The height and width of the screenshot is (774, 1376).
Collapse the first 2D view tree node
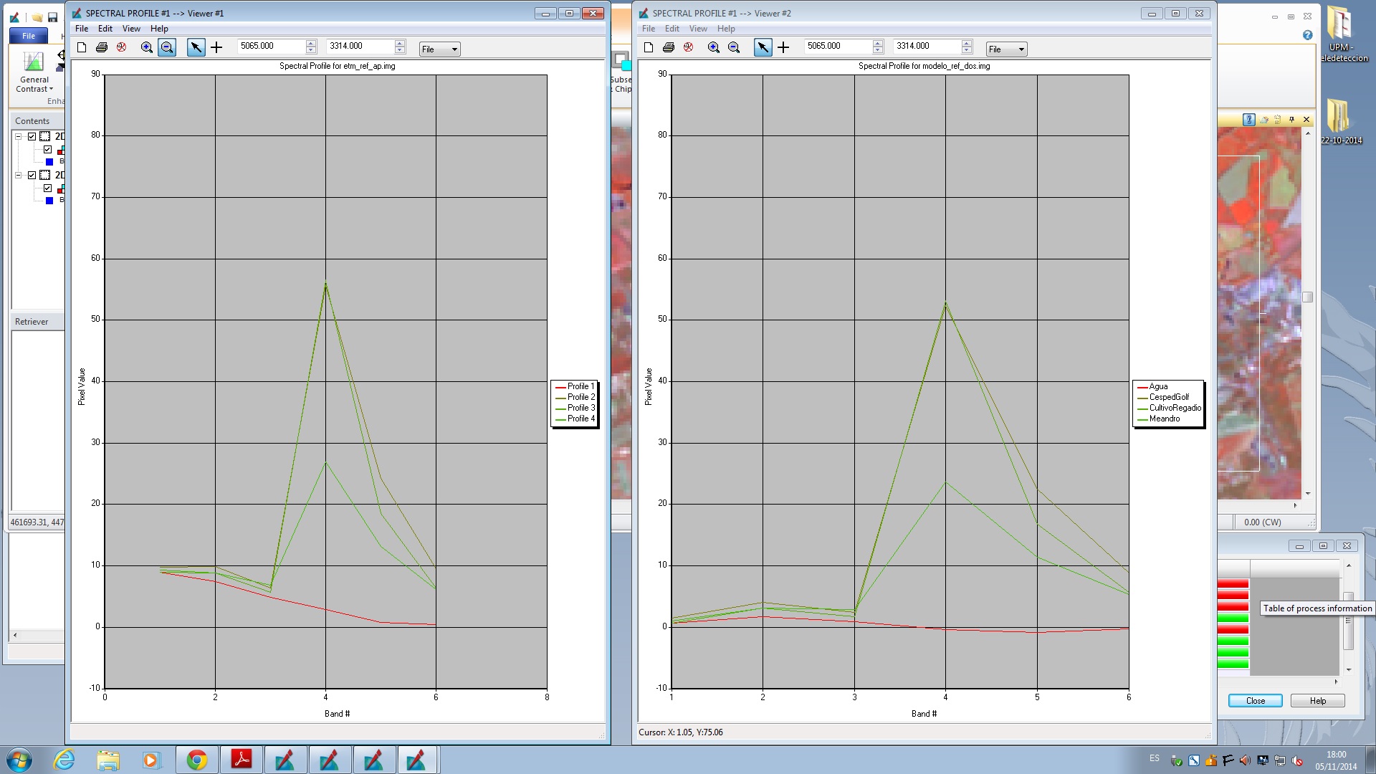(x=19, y=136)
